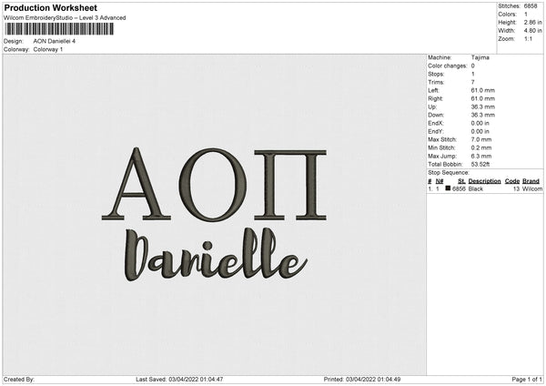Click the 'Stop Sequence:' heading
This screenshot has height=386, width=546.
[x=449, y=173]
